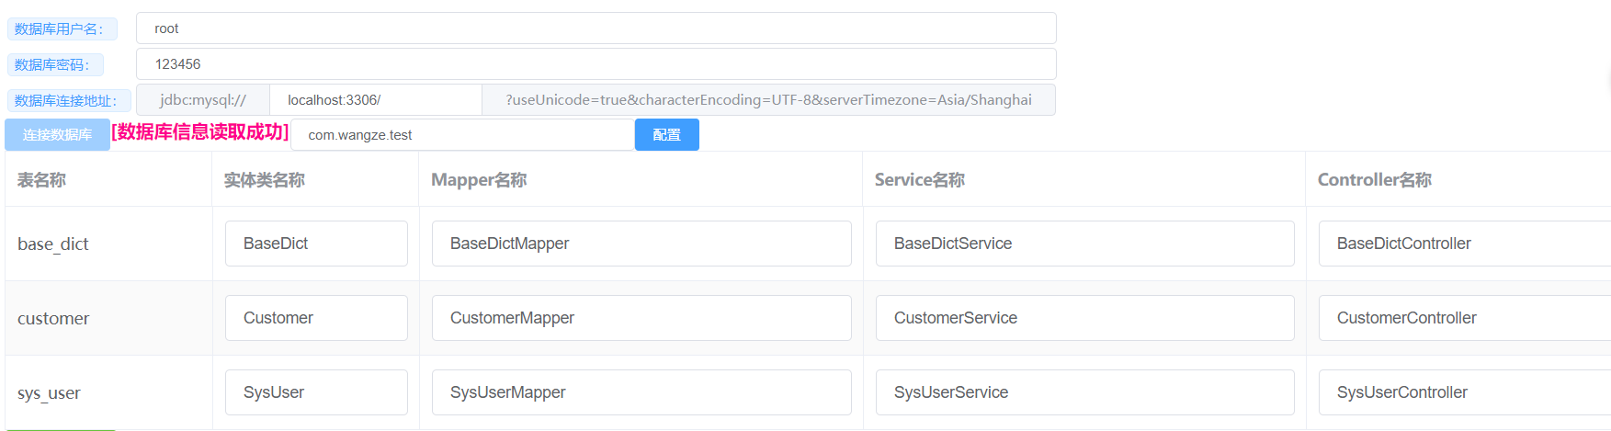Click the 连接数据库 connect button

click(57, 135)
